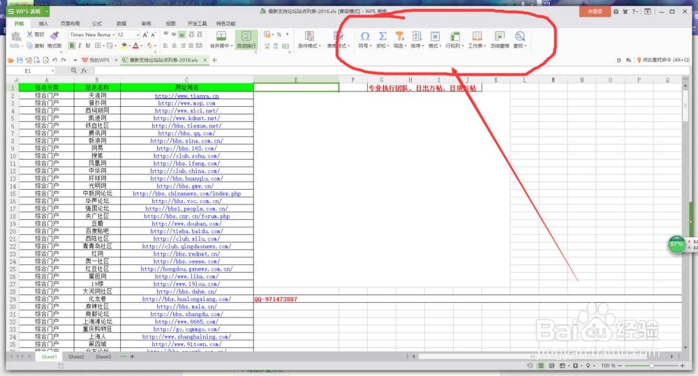Select cell containing QQ-971473887

pyautogui.click(x=296, y=299)
